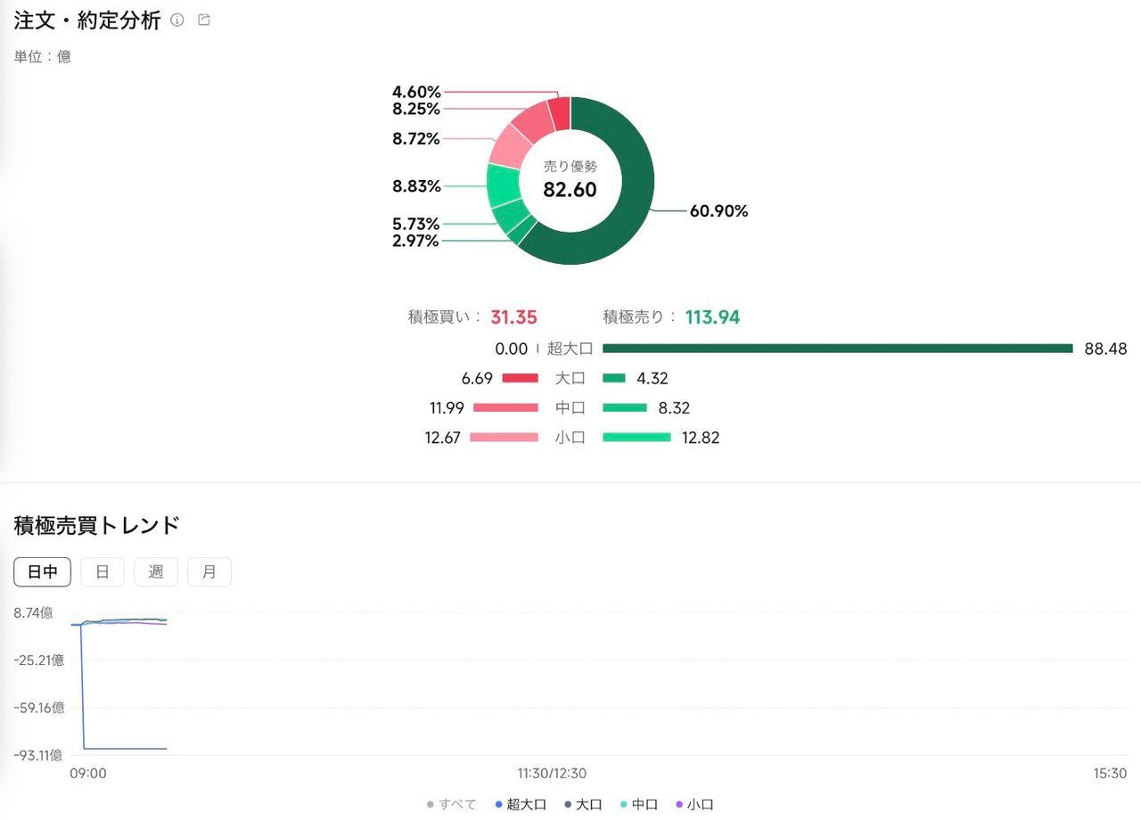Toggle the 小口 legend series
Viewport: 1141px width, 821px height.
point(694,804)
